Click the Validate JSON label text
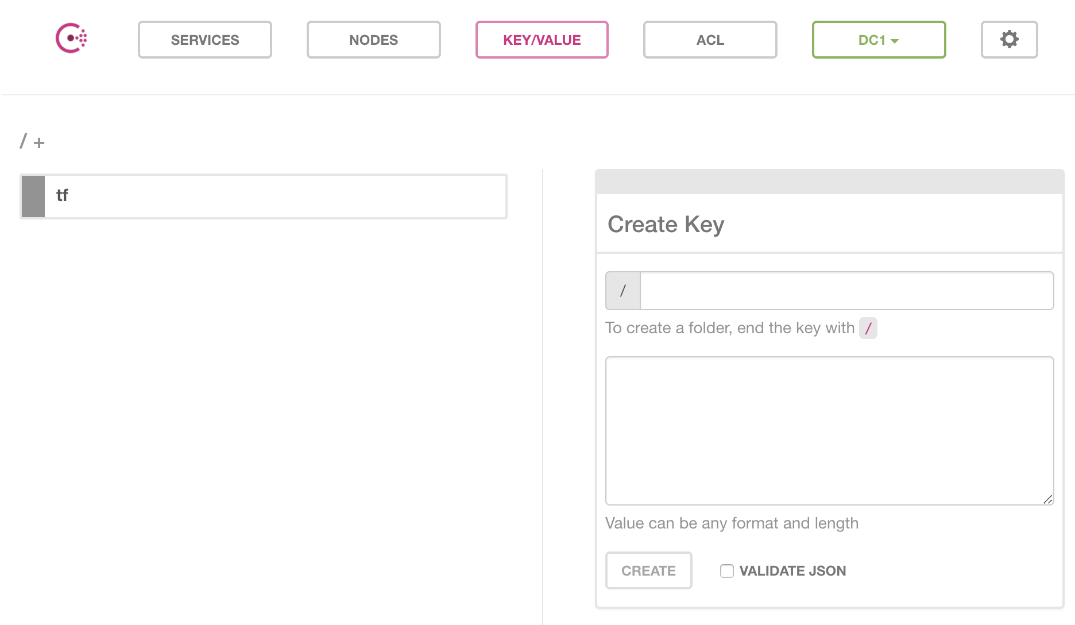 click(x=792, y=570)
